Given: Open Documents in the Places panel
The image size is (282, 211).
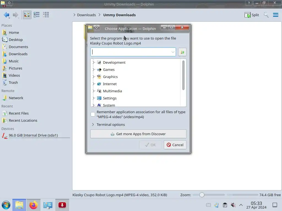Looking at the screenshot, I should pyautogui.click(x=18, y=47).
